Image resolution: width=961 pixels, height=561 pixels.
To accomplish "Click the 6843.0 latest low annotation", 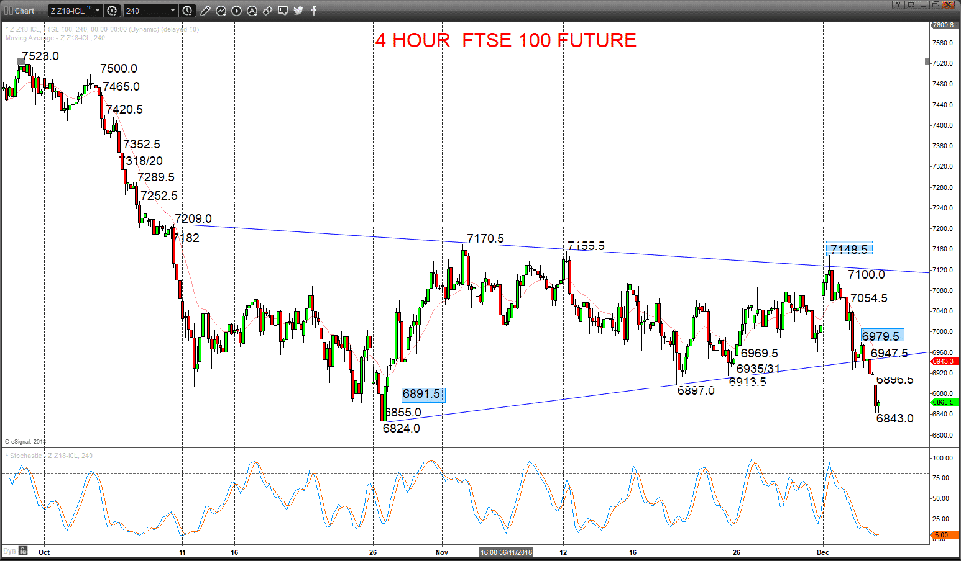I will click(895, 418).
